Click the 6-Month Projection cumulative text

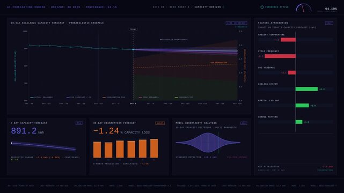[x=121, y=164]
